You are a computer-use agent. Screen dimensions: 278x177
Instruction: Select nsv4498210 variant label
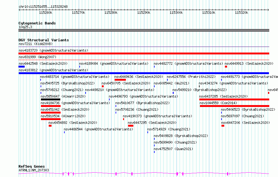click(x=120, y=90)
